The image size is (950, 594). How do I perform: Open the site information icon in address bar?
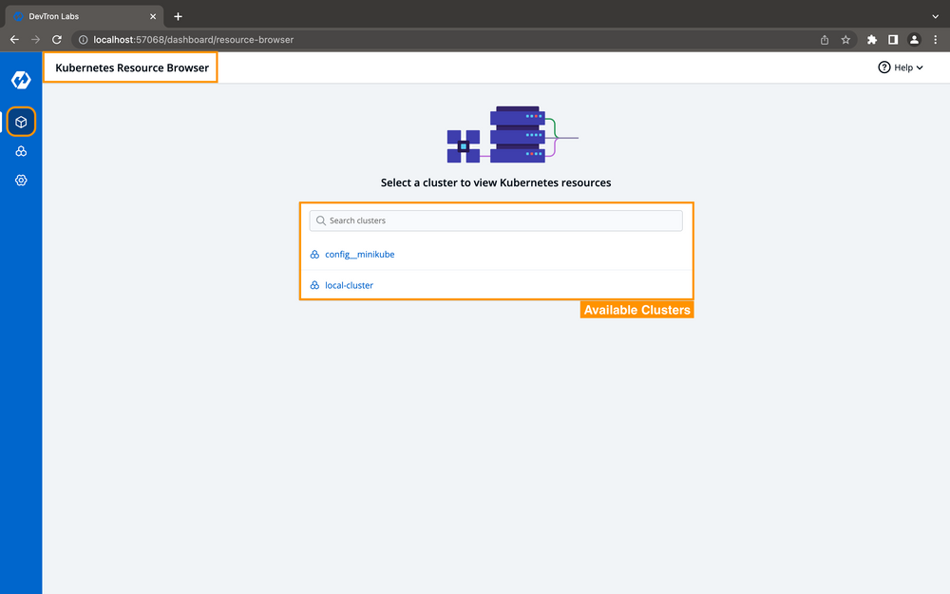click(83, 40)
